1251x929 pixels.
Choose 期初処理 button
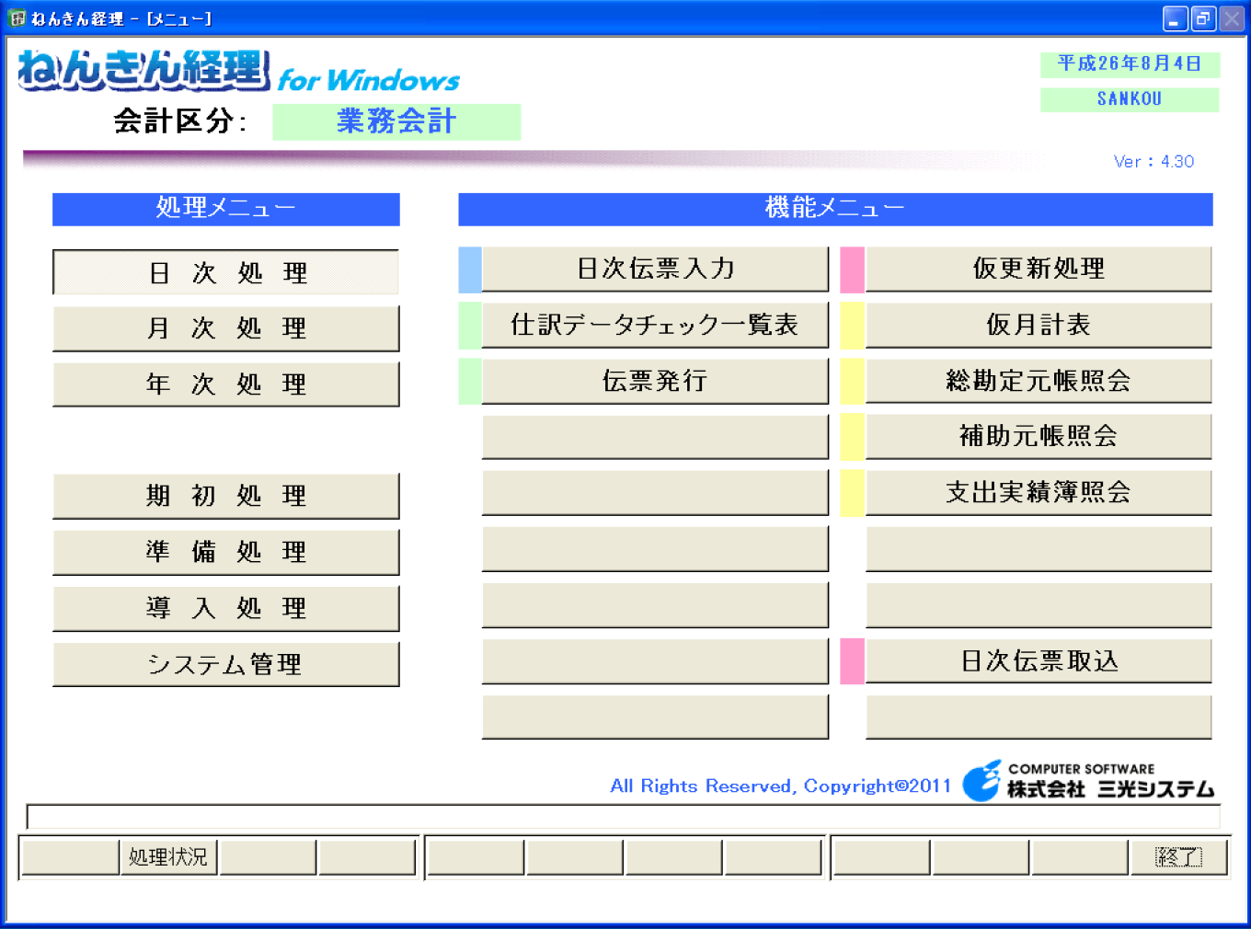(226, 496)
